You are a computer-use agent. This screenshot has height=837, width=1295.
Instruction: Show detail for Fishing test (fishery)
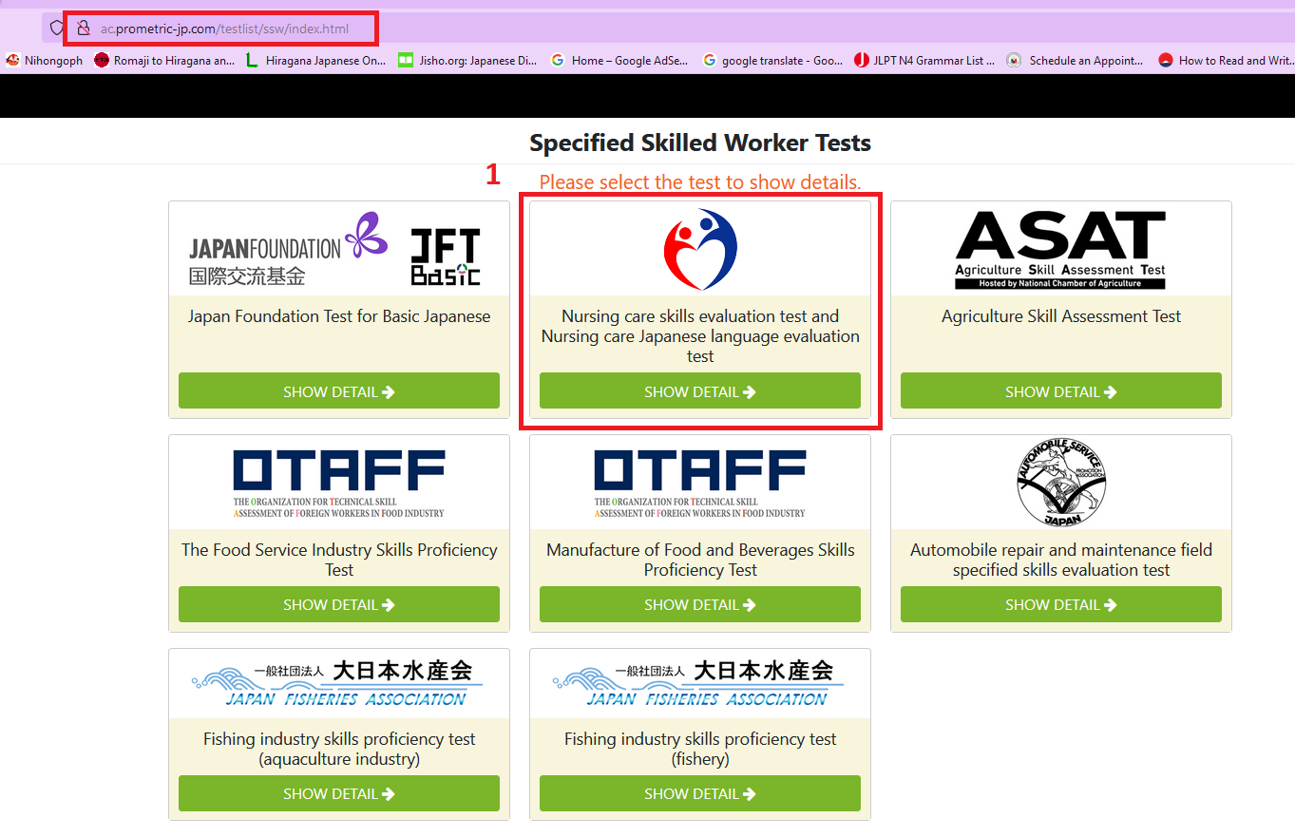point(700,793)
